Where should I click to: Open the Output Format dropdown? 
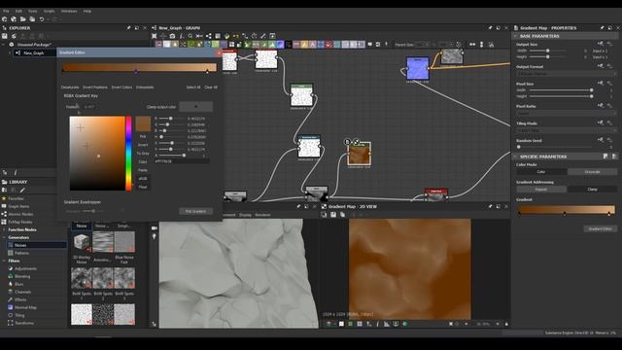click(x=567, y=74)
